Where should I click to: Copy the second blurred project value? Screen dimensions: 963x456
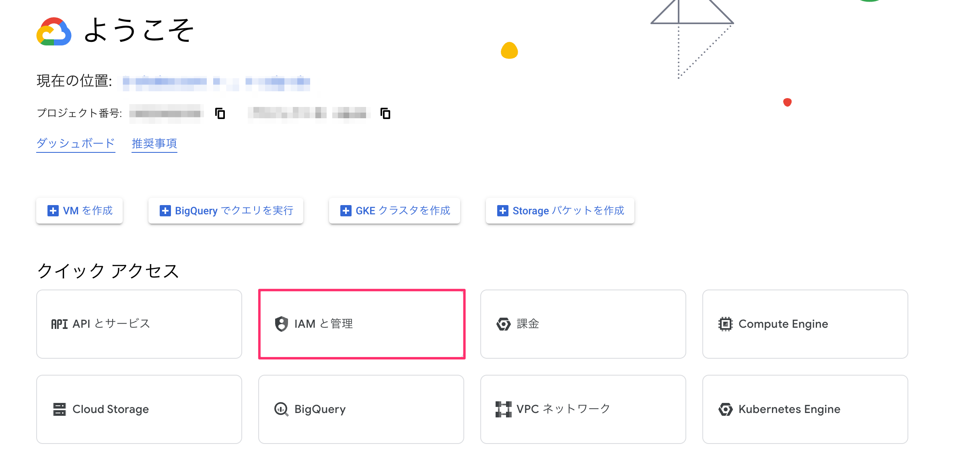(x=385, y=113)
